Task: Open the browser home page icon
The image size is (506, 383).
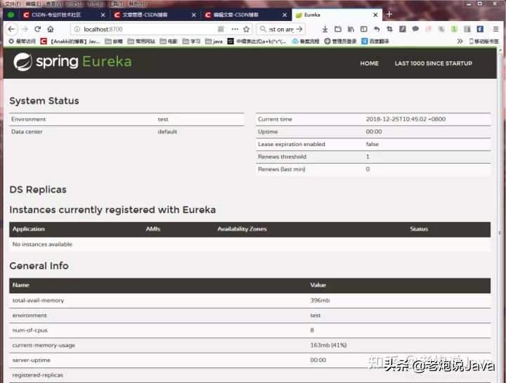Action: click(x=51, y=29)
